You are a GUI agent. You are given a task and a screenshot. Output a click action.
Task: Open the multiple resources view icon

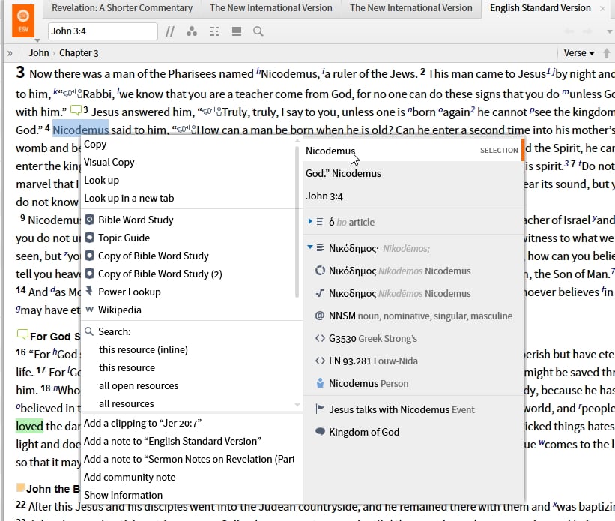click(237, 31)
